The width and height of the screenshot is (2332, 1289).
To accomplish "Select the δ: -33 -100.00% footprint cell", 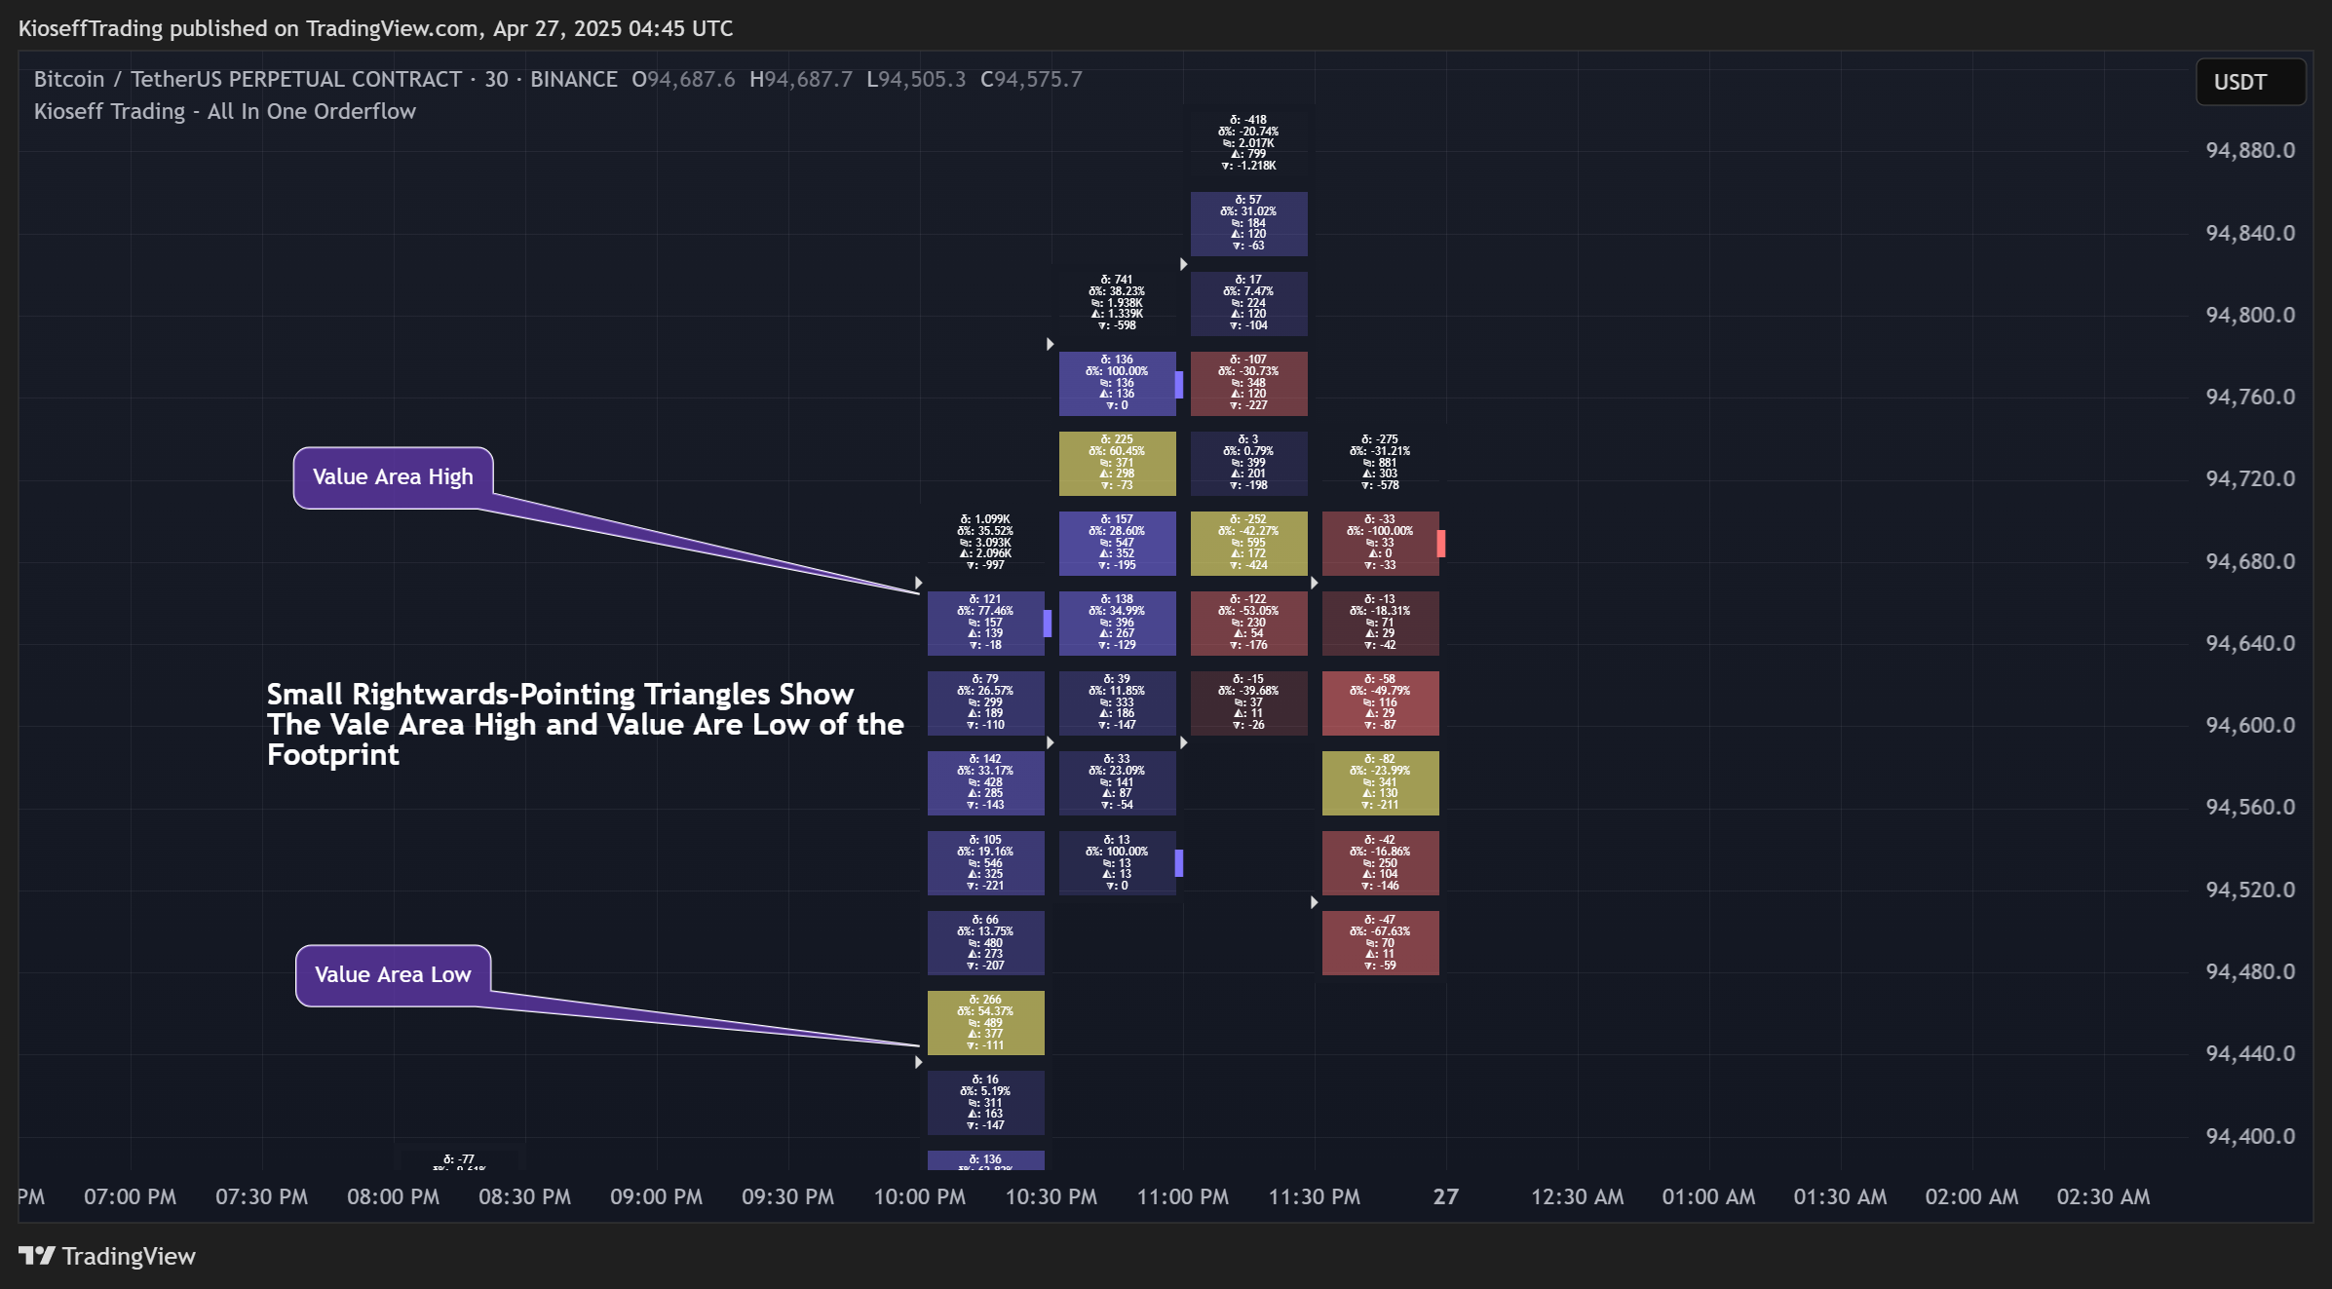I will tap(1380, 544).
